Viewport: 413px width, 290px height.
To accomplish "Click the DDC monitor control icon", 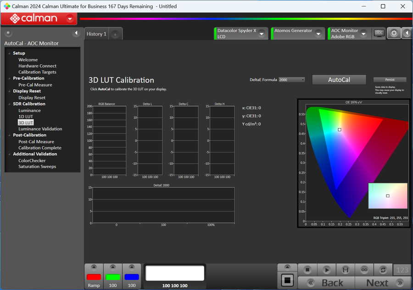I will 379,33.
